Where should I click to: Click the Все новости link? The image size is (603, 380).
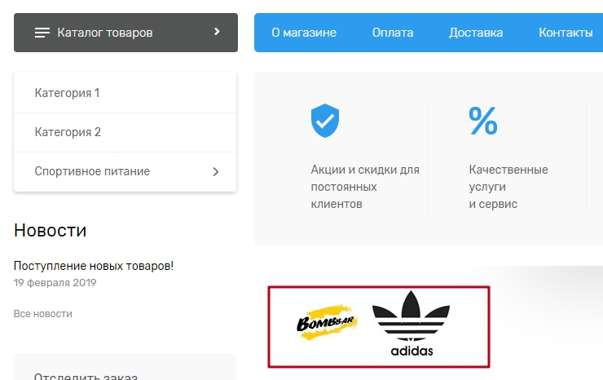point(43,314)
